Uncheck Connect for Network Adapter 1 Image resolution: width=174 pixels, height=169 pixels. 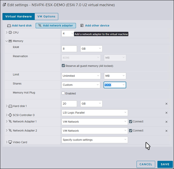130,121
